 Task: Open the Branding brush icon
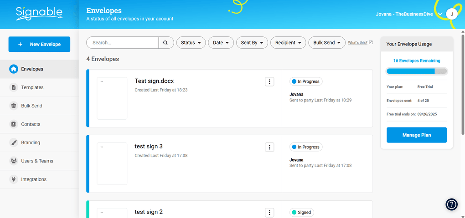click(14, 142)
